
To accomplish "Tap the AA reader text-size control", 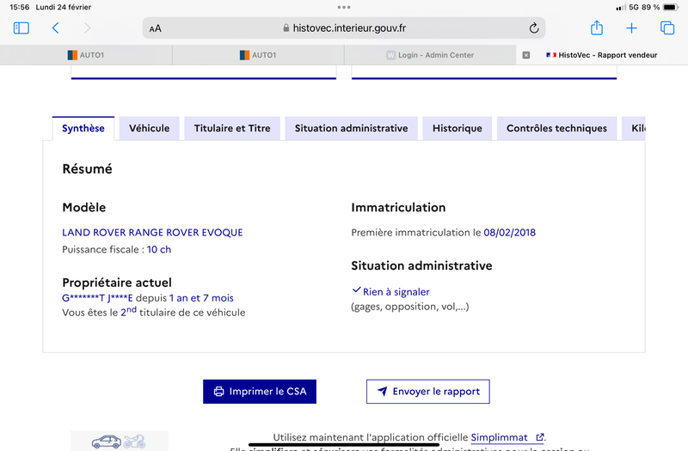I will coord(156,28).
